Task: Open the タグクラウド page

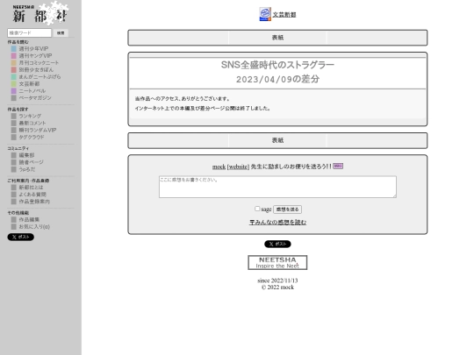Action: coord(32,137)
